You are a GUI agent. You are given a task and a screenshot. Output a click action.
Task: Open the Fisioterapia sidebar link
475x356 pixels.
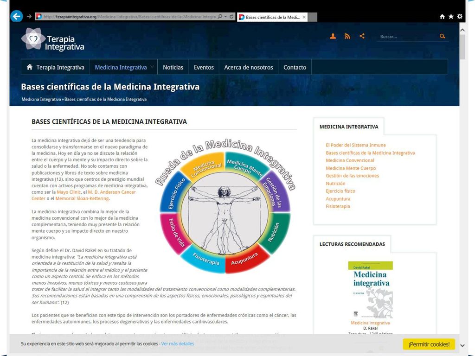[x=338, y=206]
